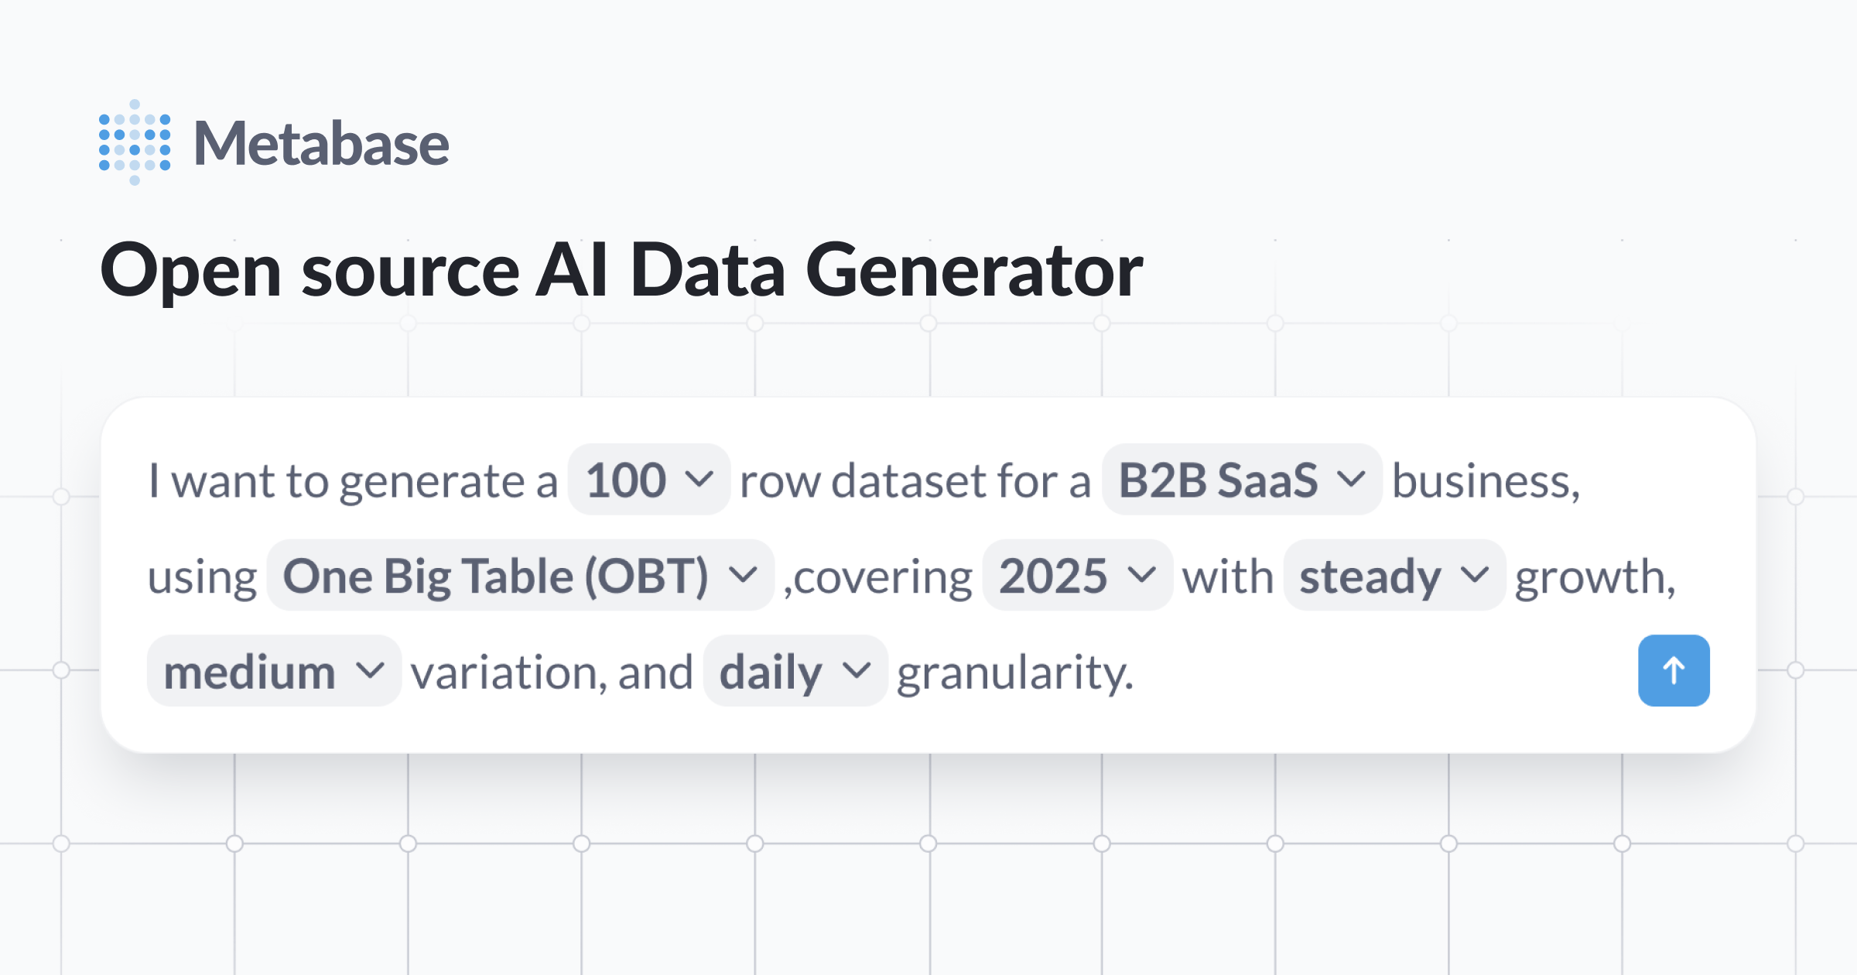Click the chevron next to One Big Table (OBT)
Viewport: 1857px width, 975px height.
tap(744, 576)
